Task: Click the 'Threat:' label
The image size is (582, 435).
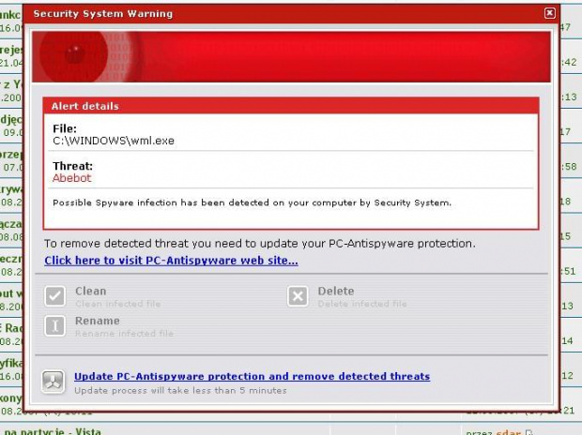Action: pyautogui.click(x=73, y=166)
